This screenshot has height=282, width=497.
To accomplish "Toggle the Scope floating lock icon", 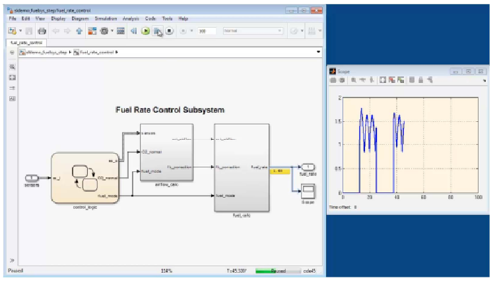I will [420, 80].
